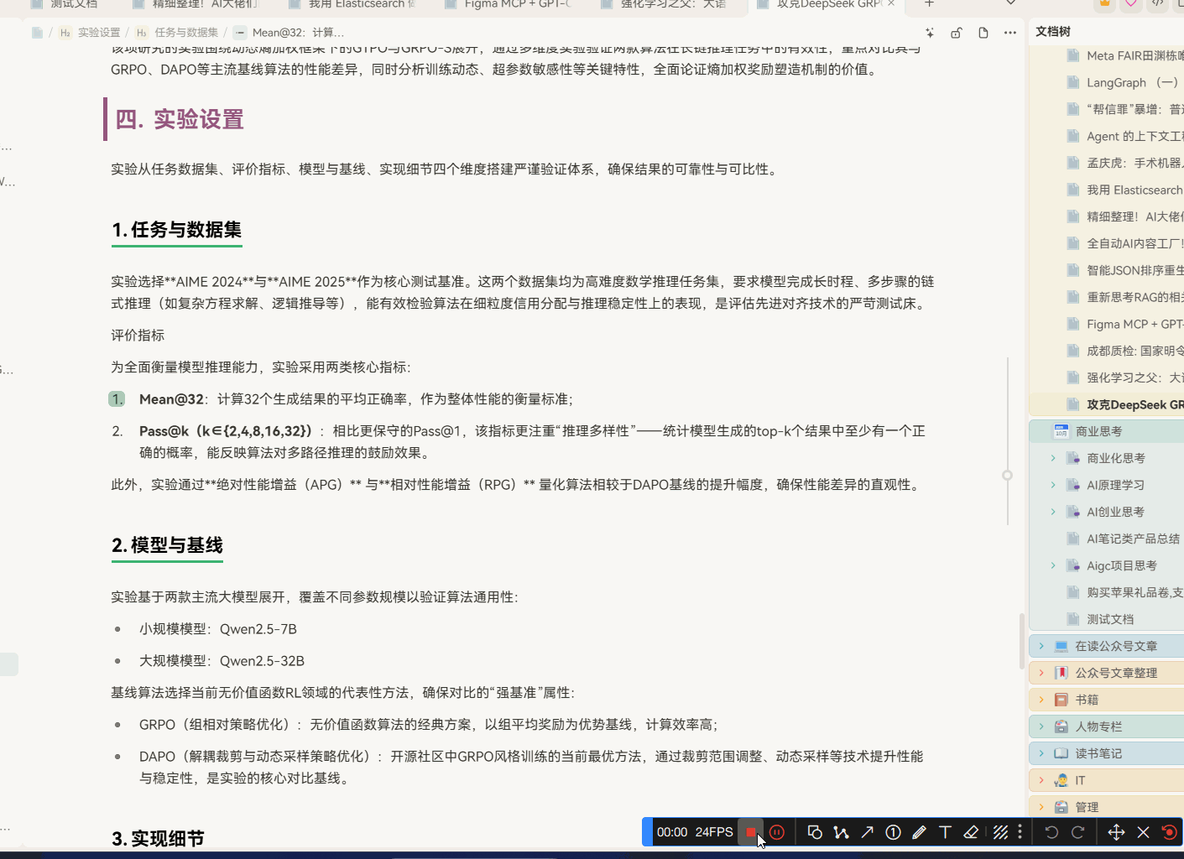Close the annotation toolbar
This screenshot has width=1184, height=859.
(1144, 831)
